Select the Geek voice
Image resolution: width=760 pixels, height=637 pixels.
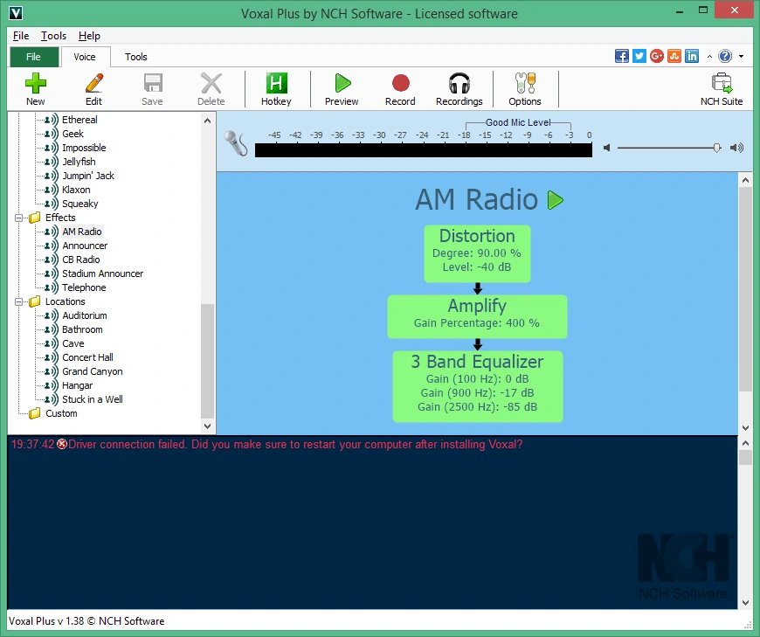point(73,134)
